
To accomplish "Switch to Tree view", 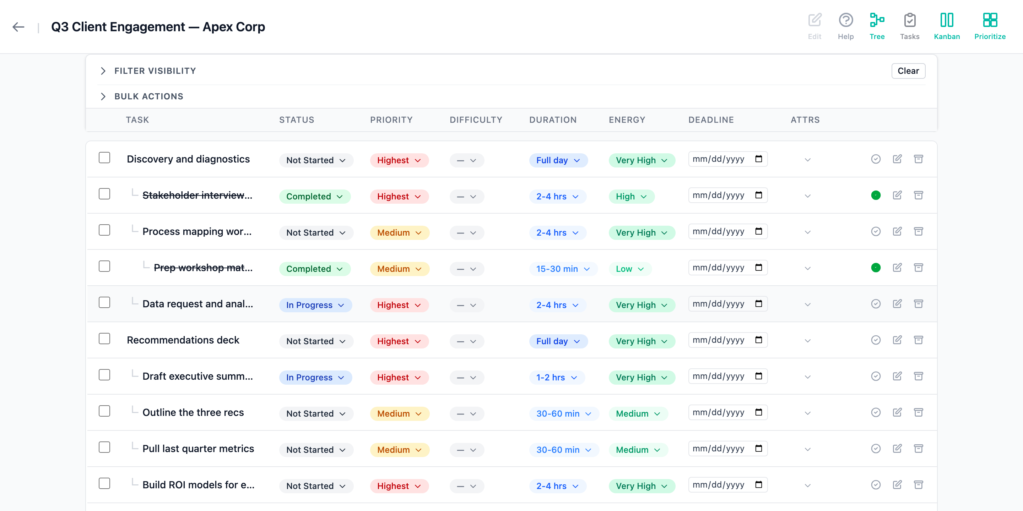I will [876, 27].
